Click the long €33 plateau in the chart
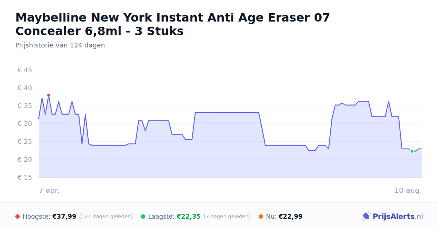 227,112
